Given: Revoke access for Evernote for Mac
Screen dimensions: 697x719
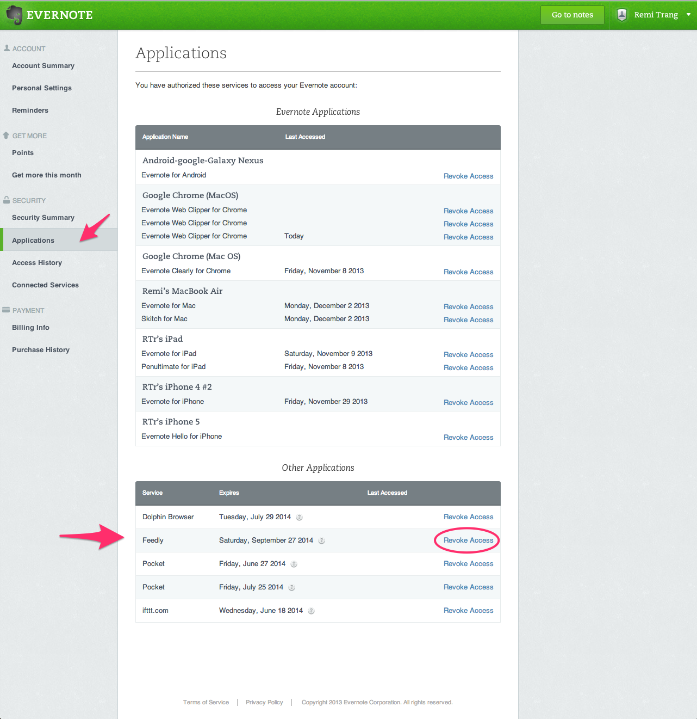Looking at the screenshot, I should click(x=468, y=307).
